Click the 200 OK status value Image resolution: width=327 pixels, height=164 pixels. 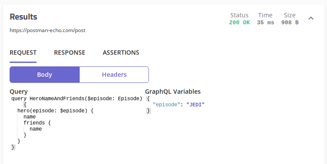[239, 23]
